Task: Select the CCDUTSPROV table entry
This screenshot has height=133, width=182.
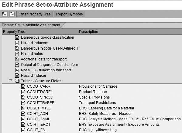Action: click(40, 97)
